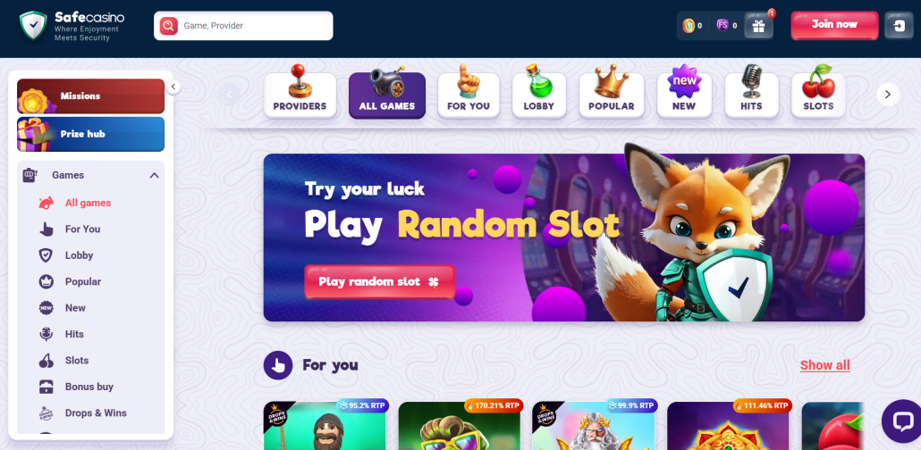Show next categories with right arrow

pyautogui.click(x=888, y=95)
